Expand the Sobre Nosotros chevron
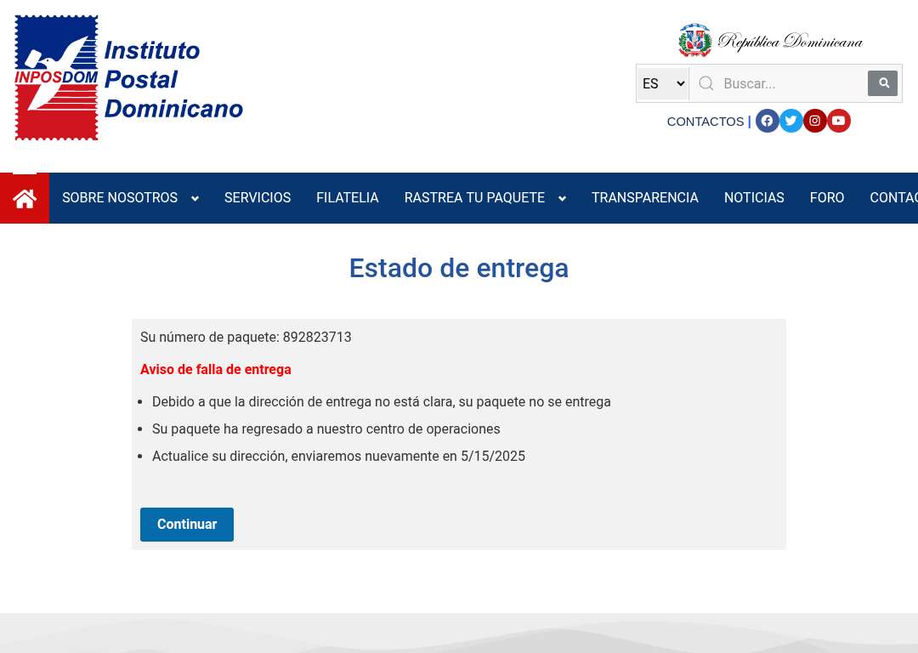The width and height of the screenshot is (918, 653). [x=195, y=198]
